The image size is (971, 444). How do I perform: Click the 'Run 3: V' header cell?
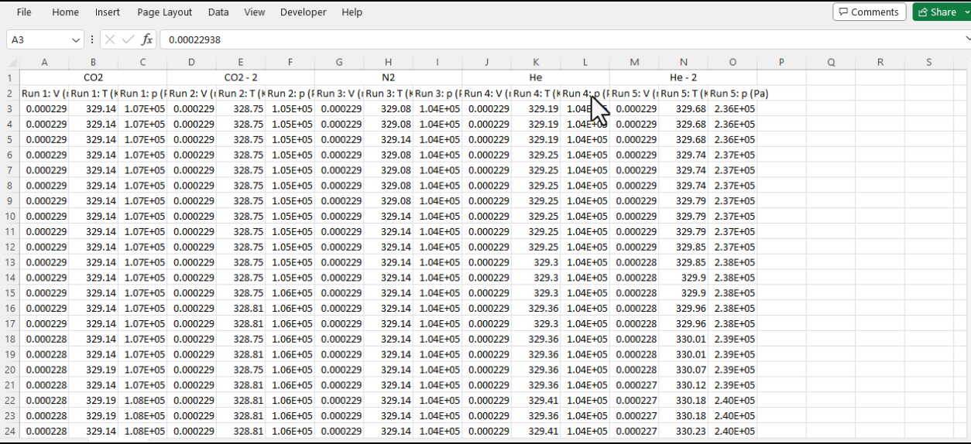tap(339, 93)
